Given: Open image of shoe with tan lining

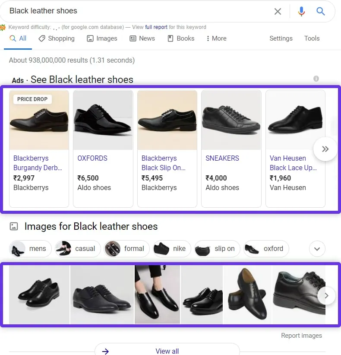Looking at the screenshot, I should pos(247,295).
